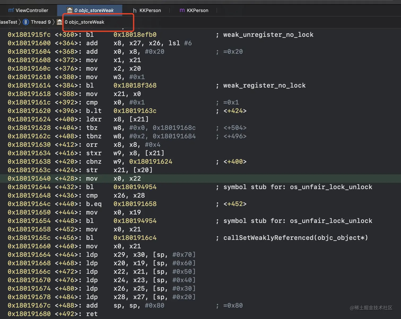Click tbnz target 0x180191684

[x=174, y=136]
